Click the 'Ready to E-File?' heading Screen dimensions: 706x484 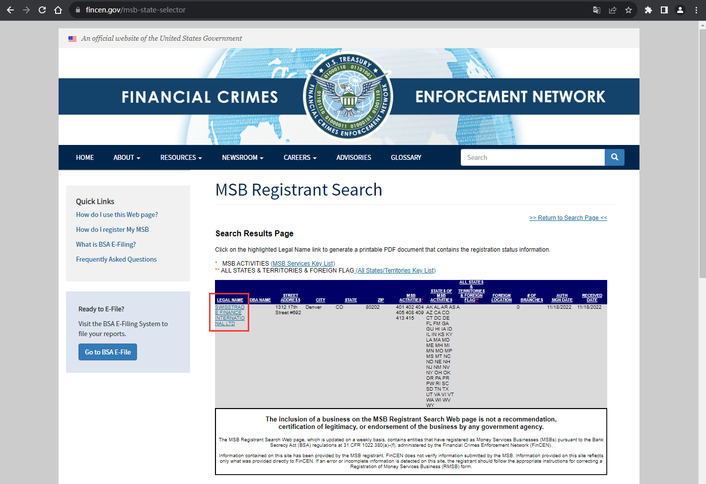pos(101,309)
